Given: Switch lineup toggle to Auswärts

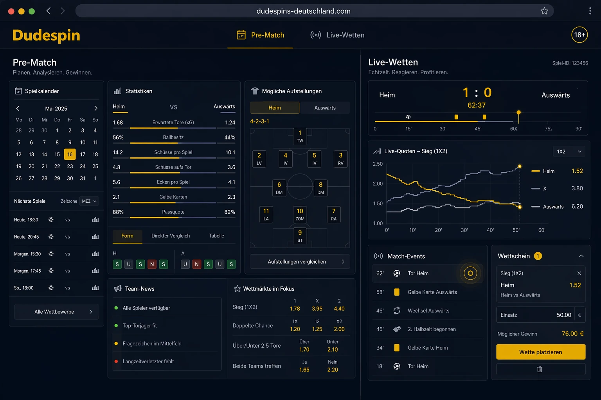Looking at the screenshot, I should (x=325, y=107).
